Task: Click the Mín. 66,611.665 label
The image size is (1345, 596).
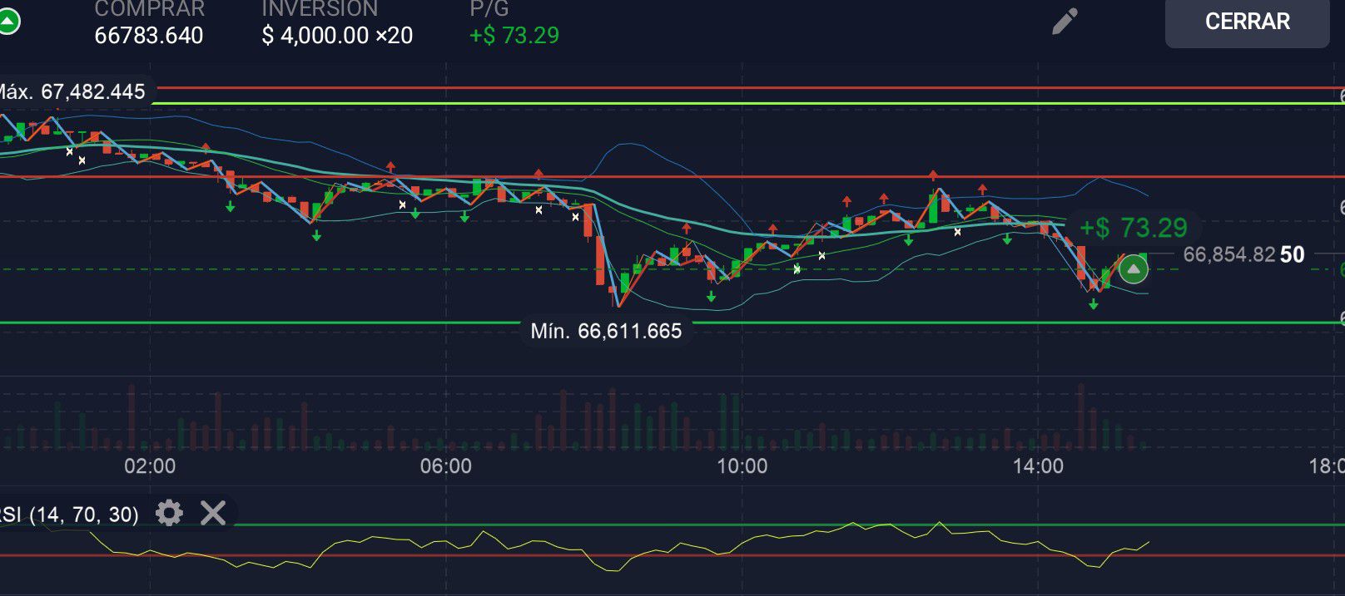Action: (605, 331)
